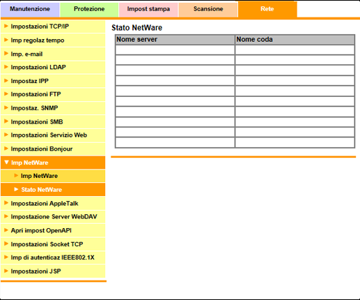This screenshot has height=300, width=360.
Task: Click arrow icon beside Imp regolaz tempo
Action: (6, 40)
